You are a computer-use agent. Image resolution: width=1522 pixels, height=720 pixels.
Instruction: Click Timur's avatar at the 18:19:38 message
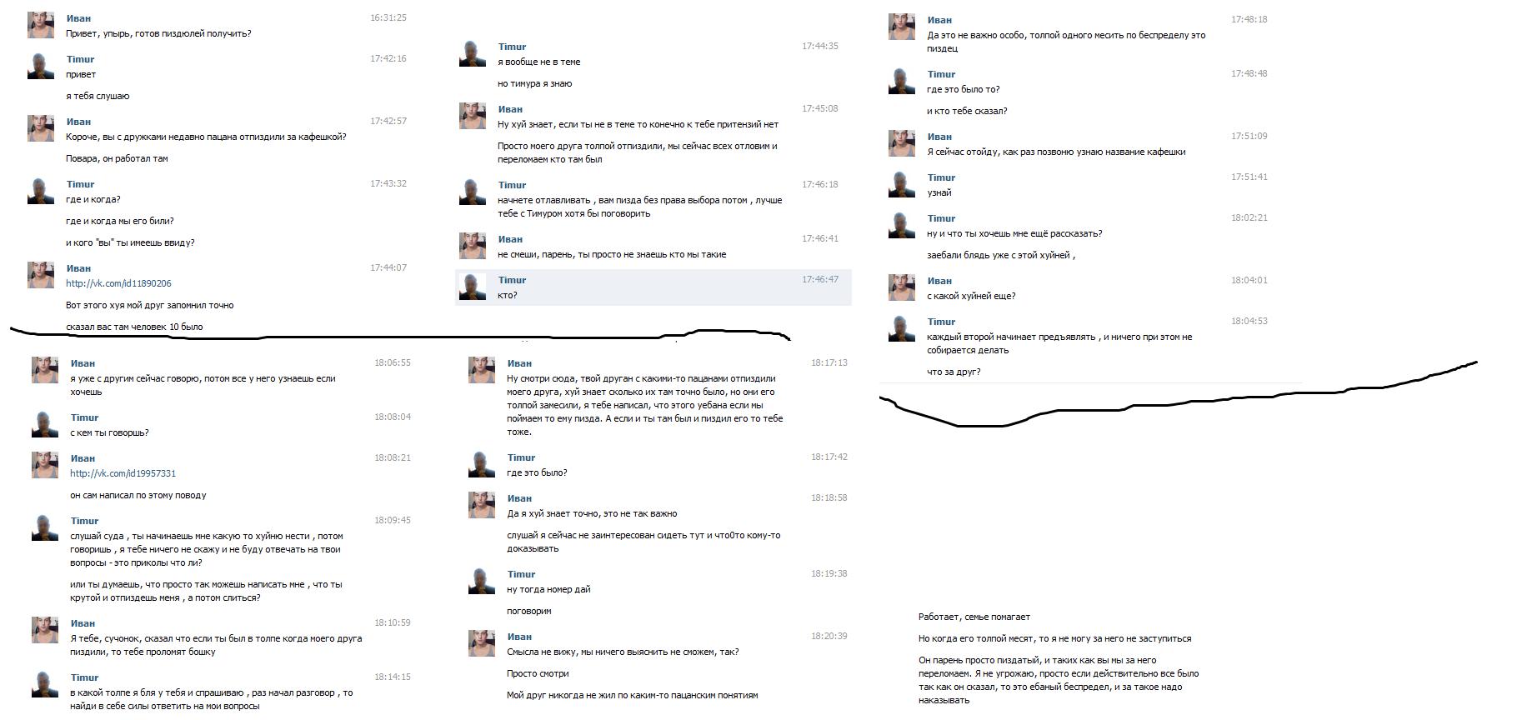[482, 581]
